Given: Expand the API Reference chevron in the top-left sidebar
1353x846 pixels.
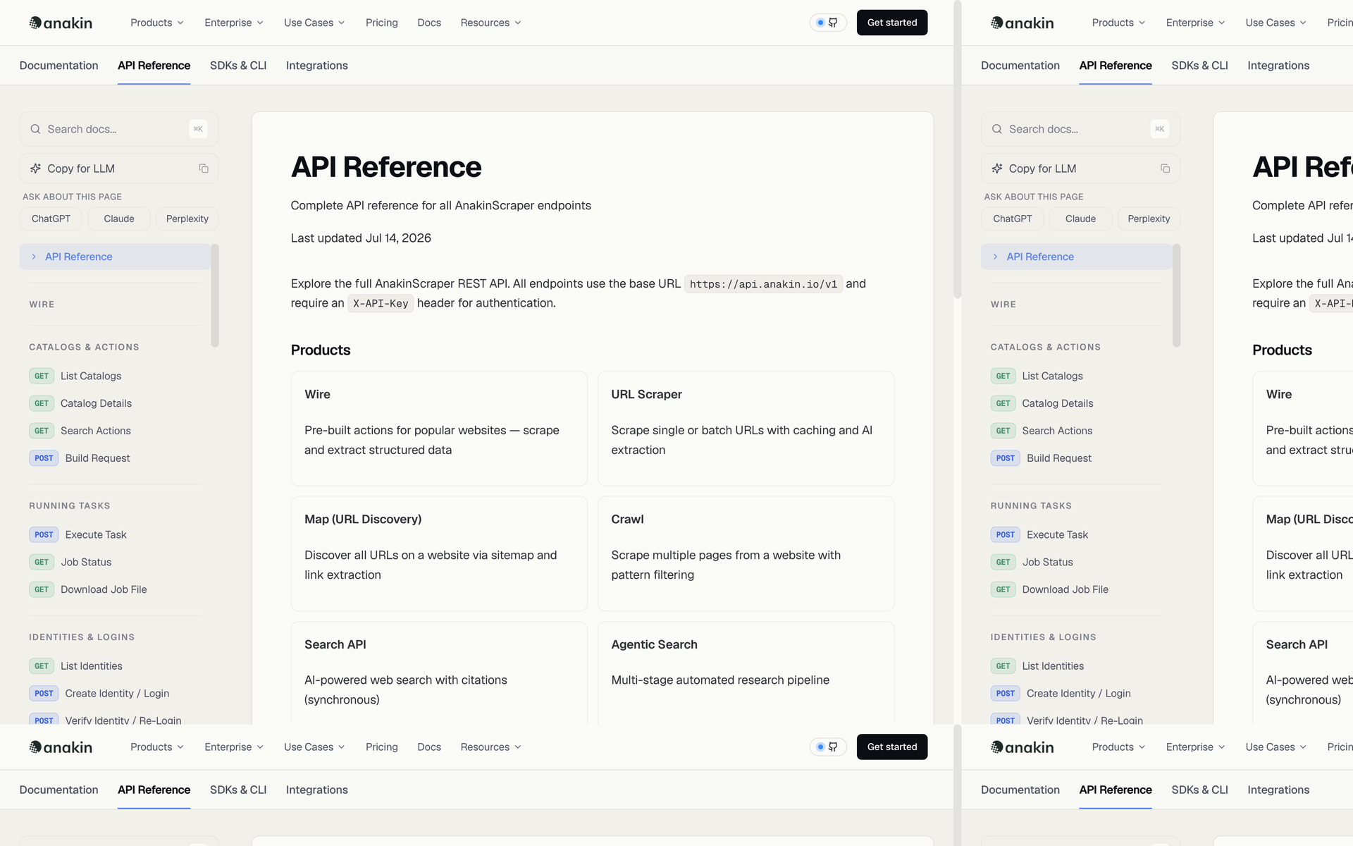Looking at the screenshot, I should pos(34,257).
